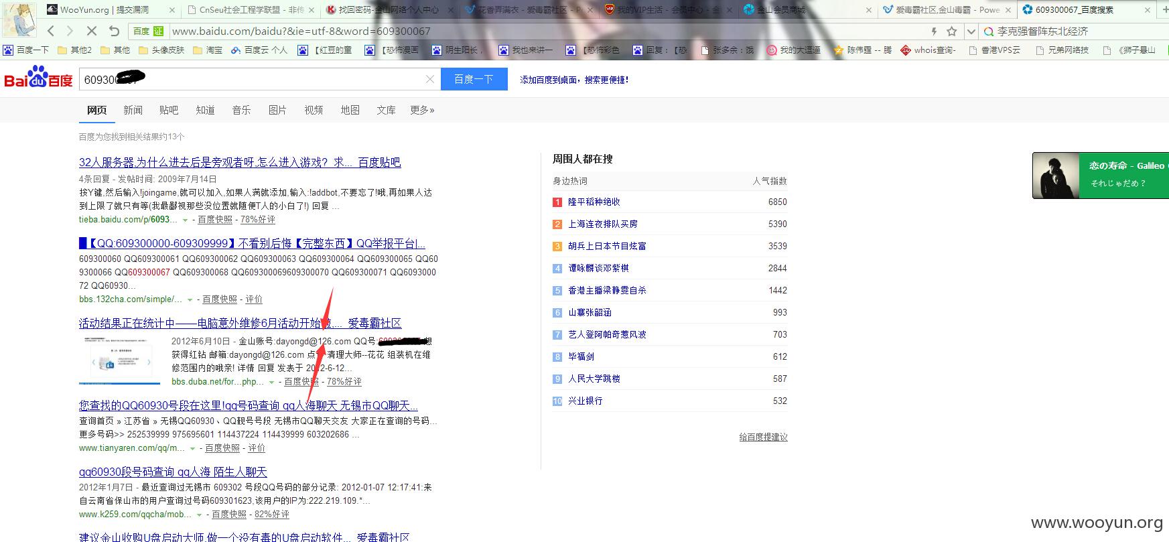Select the 图片 search category

pyautogui.click(x=277, y=110)
